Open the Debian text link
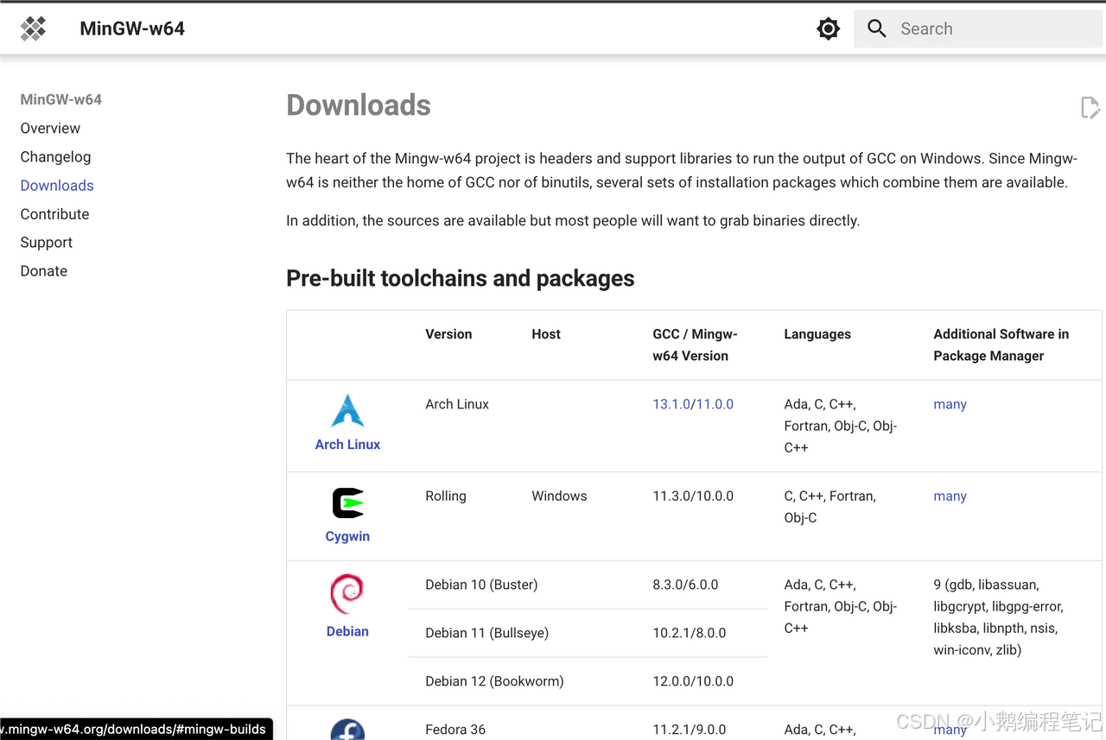This screenshot has height=740, width=1106. 347,631
